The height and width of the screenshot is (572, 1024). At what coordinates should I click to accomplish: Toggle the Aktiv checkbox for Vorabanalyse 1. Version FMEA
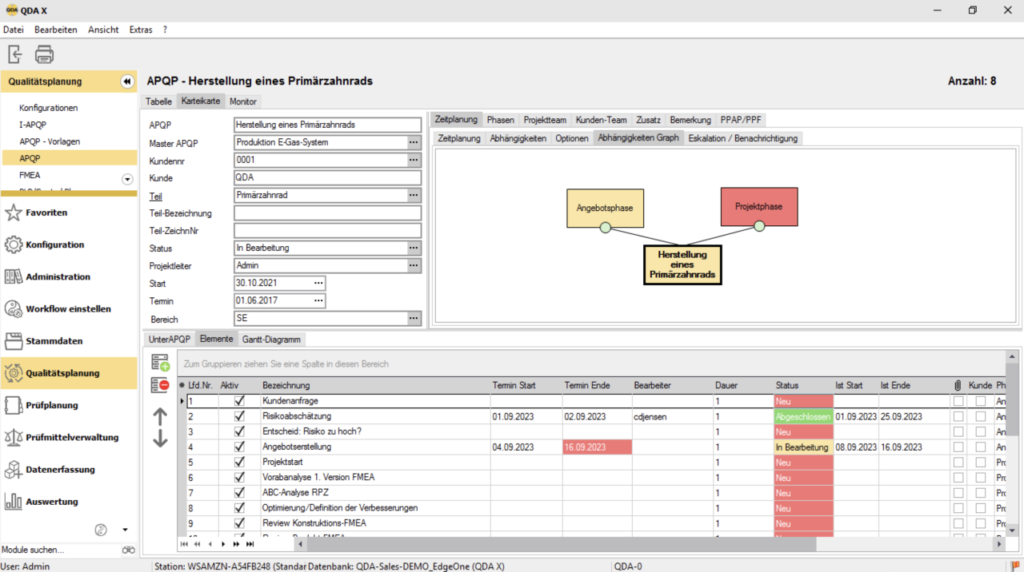click(x=239, y=478)
